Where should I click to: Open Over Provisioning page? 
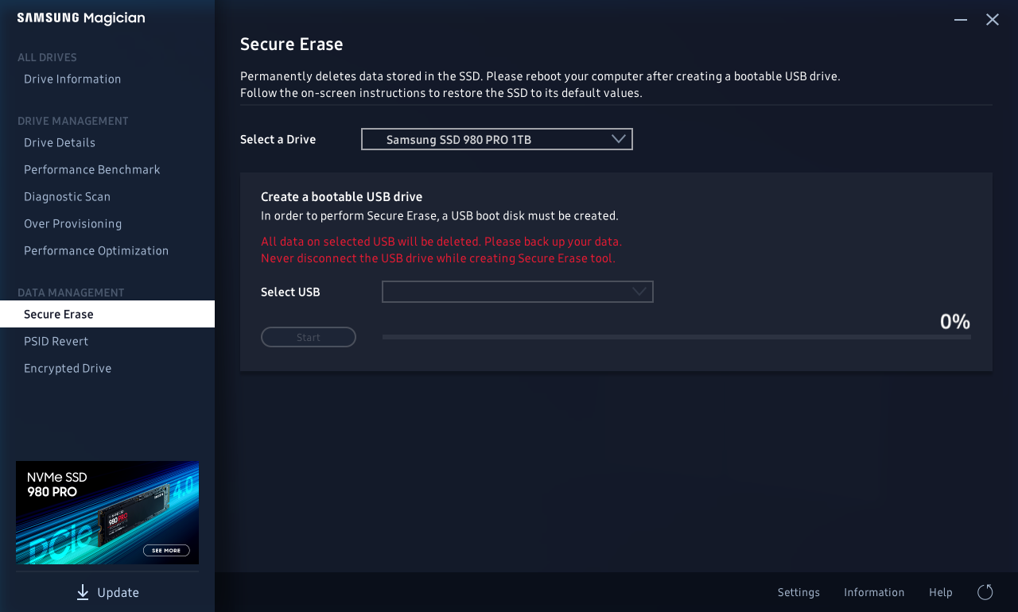pos(73,223)
